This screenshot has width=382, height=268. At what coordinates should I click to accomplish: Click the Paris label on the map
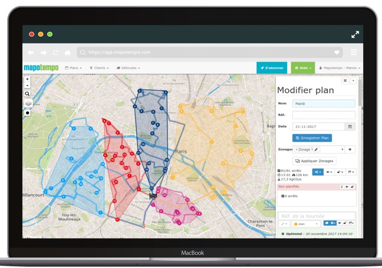pos(181,151)
